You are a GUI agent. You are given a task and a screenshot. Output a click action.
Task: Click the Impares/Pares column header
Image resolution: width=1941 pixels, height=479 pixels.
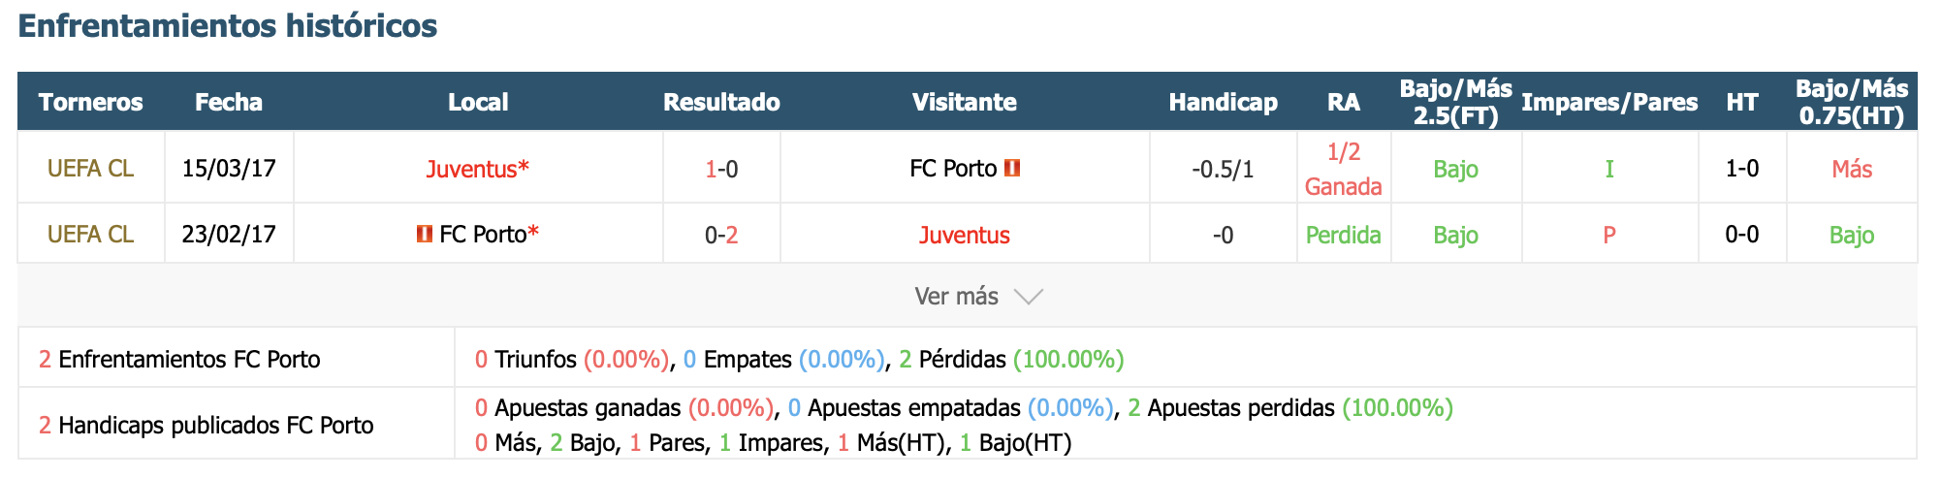(1609, 102)
